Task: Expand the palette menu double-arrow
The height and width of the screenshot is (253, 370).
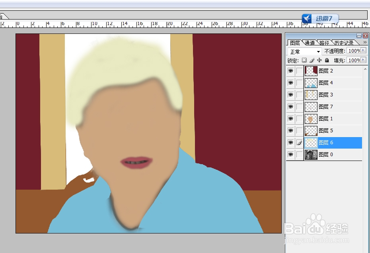Action: (365, 42)
